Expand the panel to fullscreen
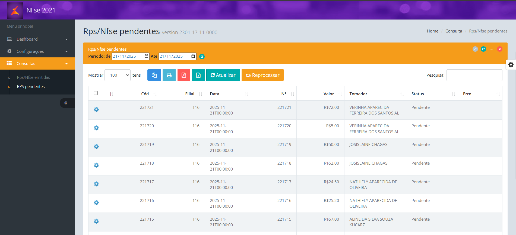This screenshot has height=235, width=516. [475, 49]
